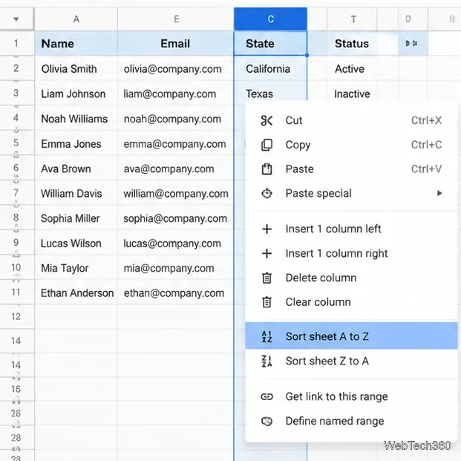Click the ethan@company.com cell
Image resolution: width=461 pixels, height=461 pixels.
tap(176, 293)
